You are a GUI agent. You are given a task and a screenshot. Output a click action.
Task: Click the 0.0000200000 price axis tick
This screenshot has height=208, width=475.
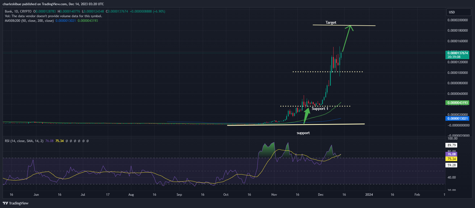click(457, 20)
